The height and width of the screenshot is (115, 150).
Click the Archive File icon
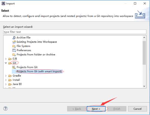click(x=14, y=38)
